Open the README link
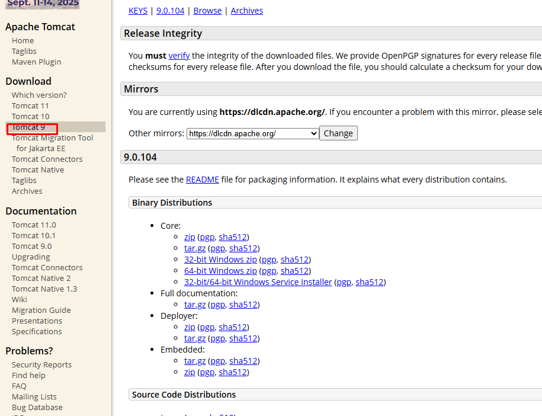The height and width of the screenshot is (416, 542). 203,180
